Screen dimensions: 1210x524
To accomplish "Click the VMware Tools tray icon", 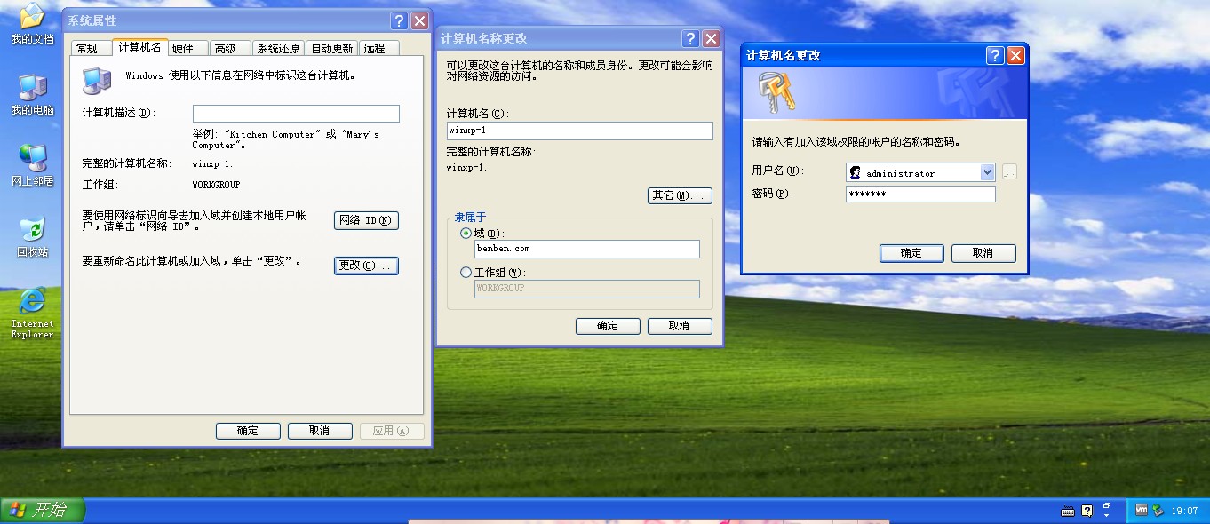I will tap(1142, 510).
